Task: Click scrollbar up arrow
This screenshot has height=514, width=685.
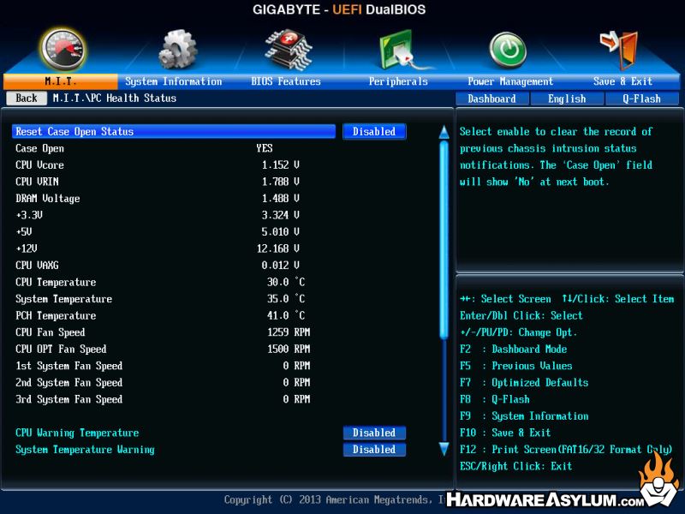Action: (x=444, y=132)
